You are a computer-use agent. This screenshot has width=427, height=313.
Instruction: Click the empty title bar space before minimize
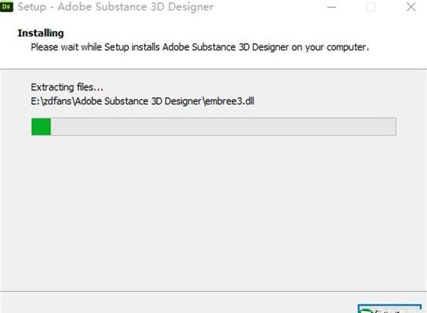pyautogui.click(x=269, y=7)
